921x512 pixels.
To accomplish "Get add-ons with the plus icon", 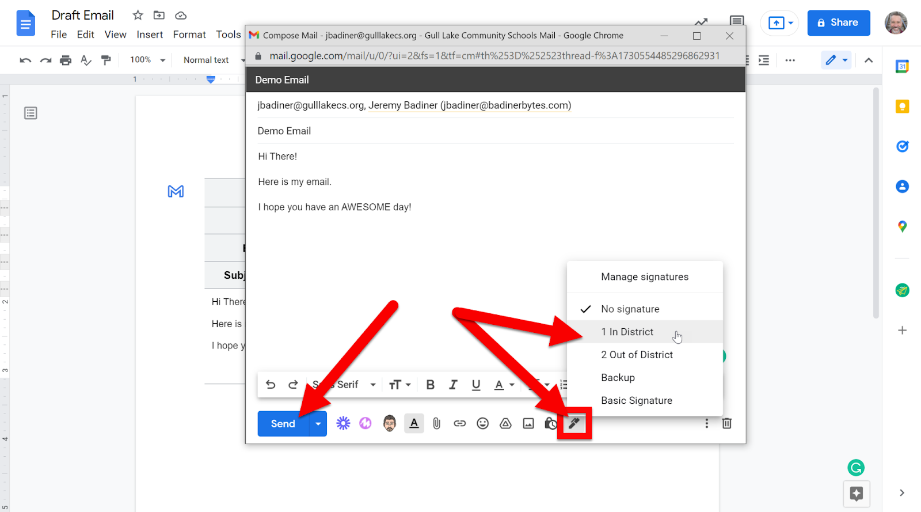I will [x=902, y=331].
